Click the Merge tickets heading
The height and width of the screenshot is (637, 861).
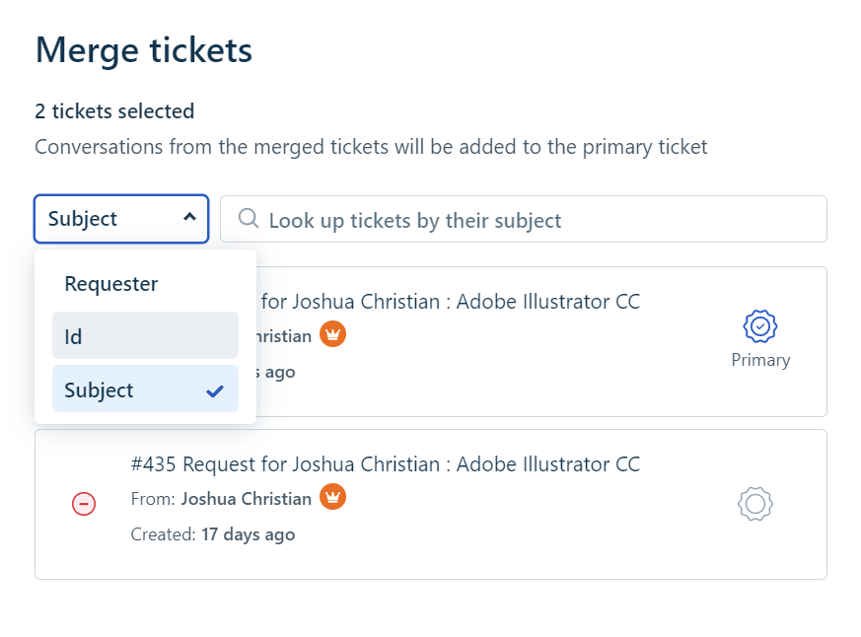(x=144, y=50)
